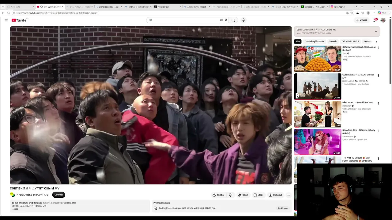392x220 pixels.
Task: Select the Ze série filter chip
Action: pos(333,42)
